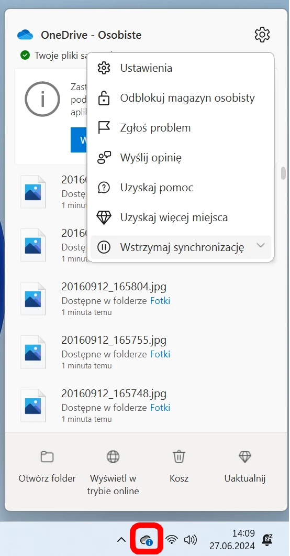Image resolution: width=290 pixels, height=556 pixels.
Task: Click the activity list scrollbar thumb
Action: (283, 173)
